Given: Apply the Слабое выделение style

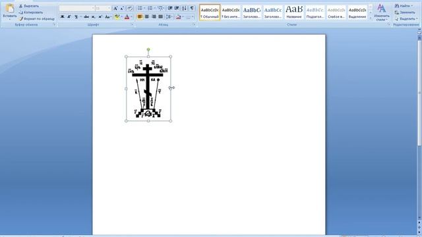Looking at the screenshot, I should (x=336, y=13).
